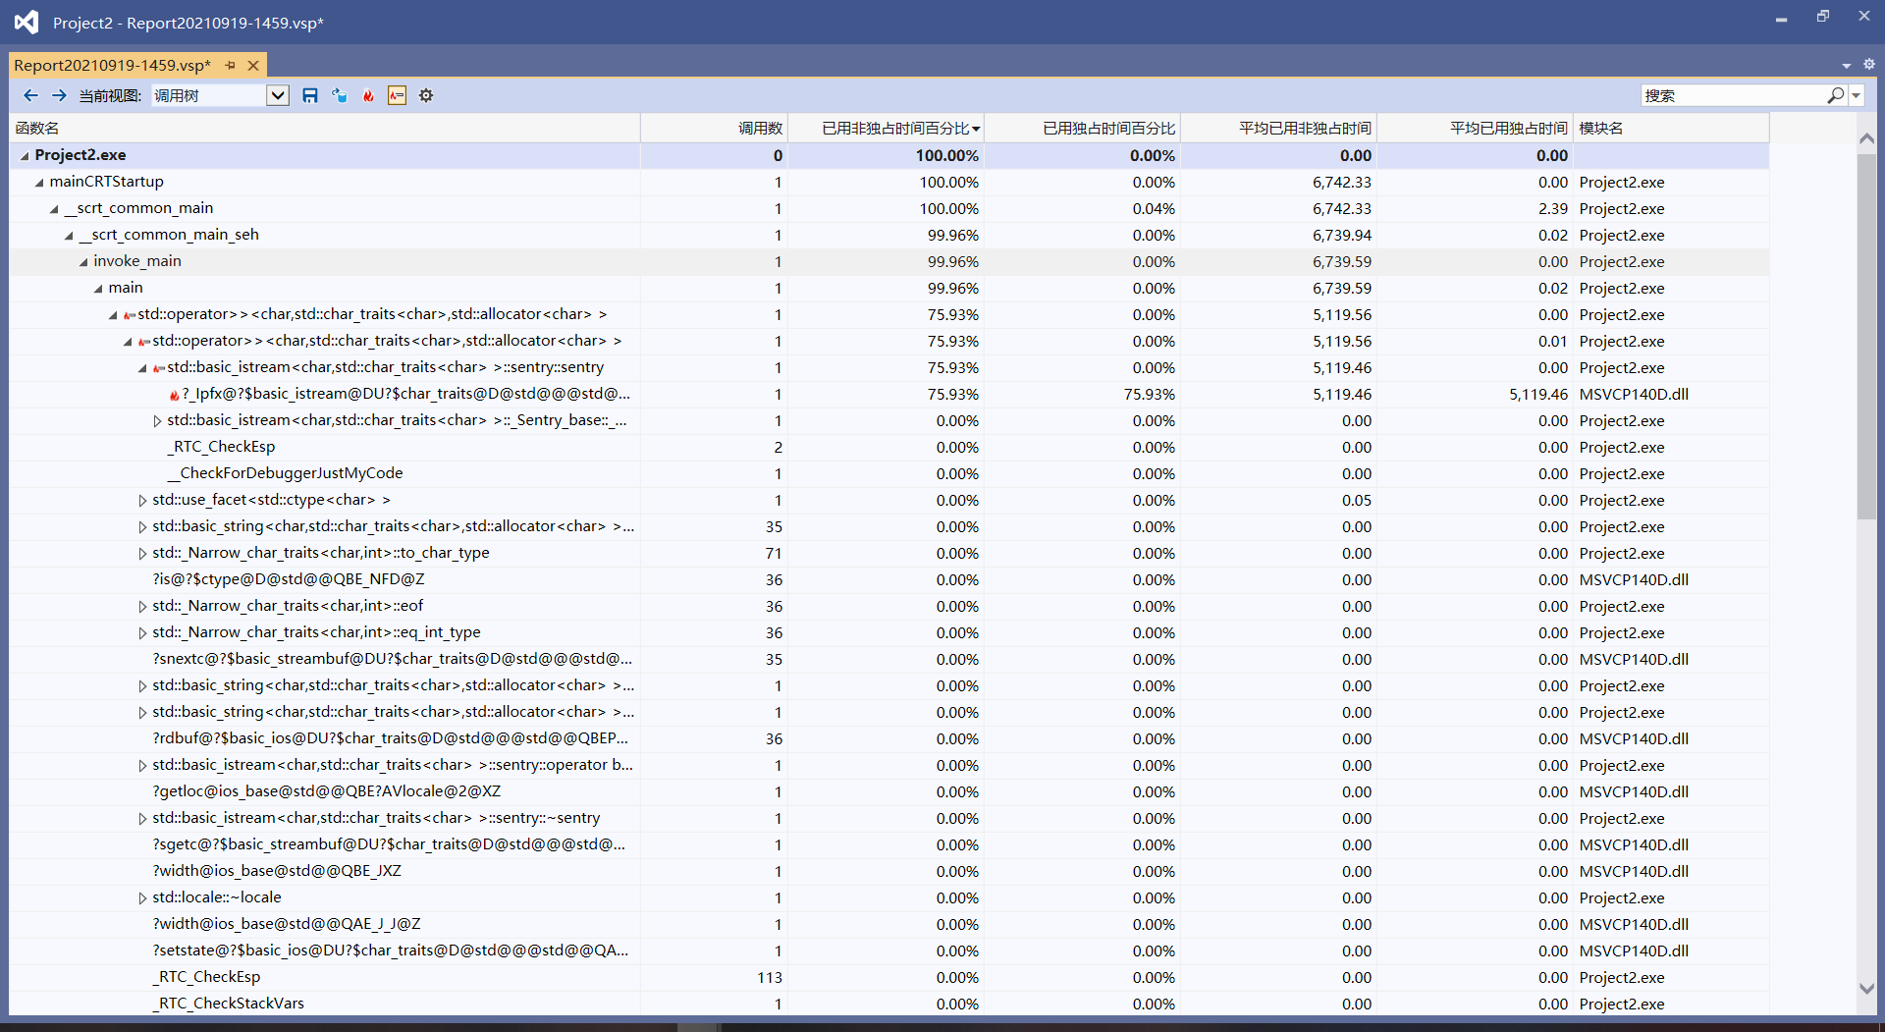Image resolution: width=1885 pixels, height=1032 pixels.
Task: Open the report settings gear icon in toolbar
Action: 426,95
